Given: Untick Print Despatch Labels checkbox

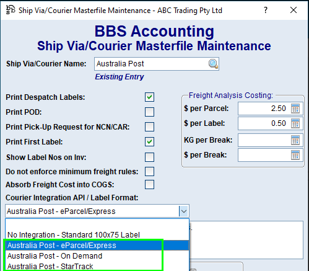Looking at the screenshot, I should pyautogui.click(x=149, y=97).
